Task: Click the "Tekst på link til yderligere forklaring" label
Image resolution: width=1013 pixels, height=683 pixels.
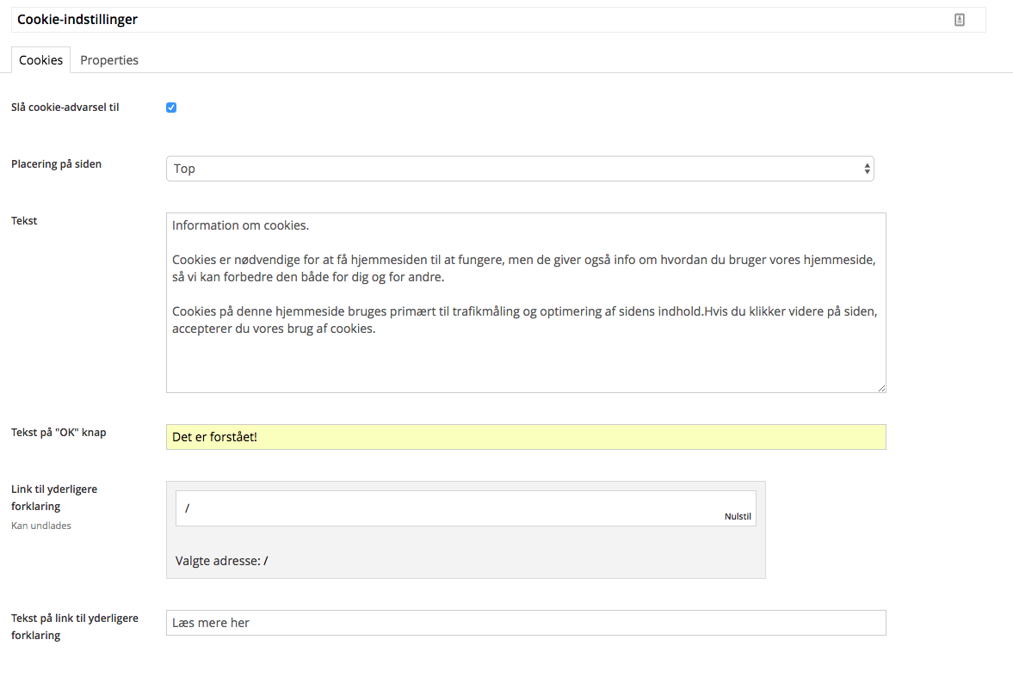Action: coord(74,626)
